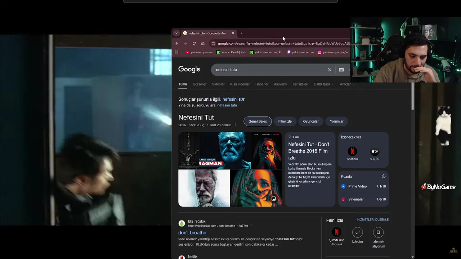Select the Oyuncular chip
This screenshot has width=461, height=259.
pos(311,121)
